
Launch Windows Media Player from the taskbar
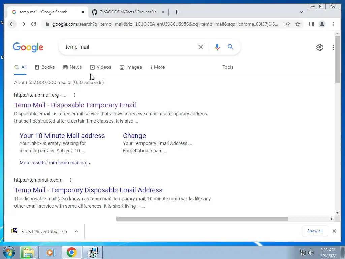(50, 252)
